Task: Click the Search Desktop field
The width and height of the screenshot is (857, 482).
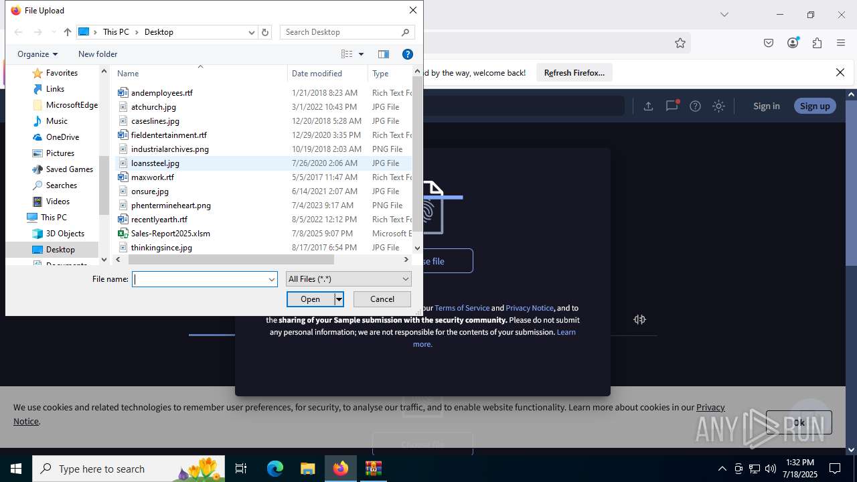Action: [x=339, y=32]
